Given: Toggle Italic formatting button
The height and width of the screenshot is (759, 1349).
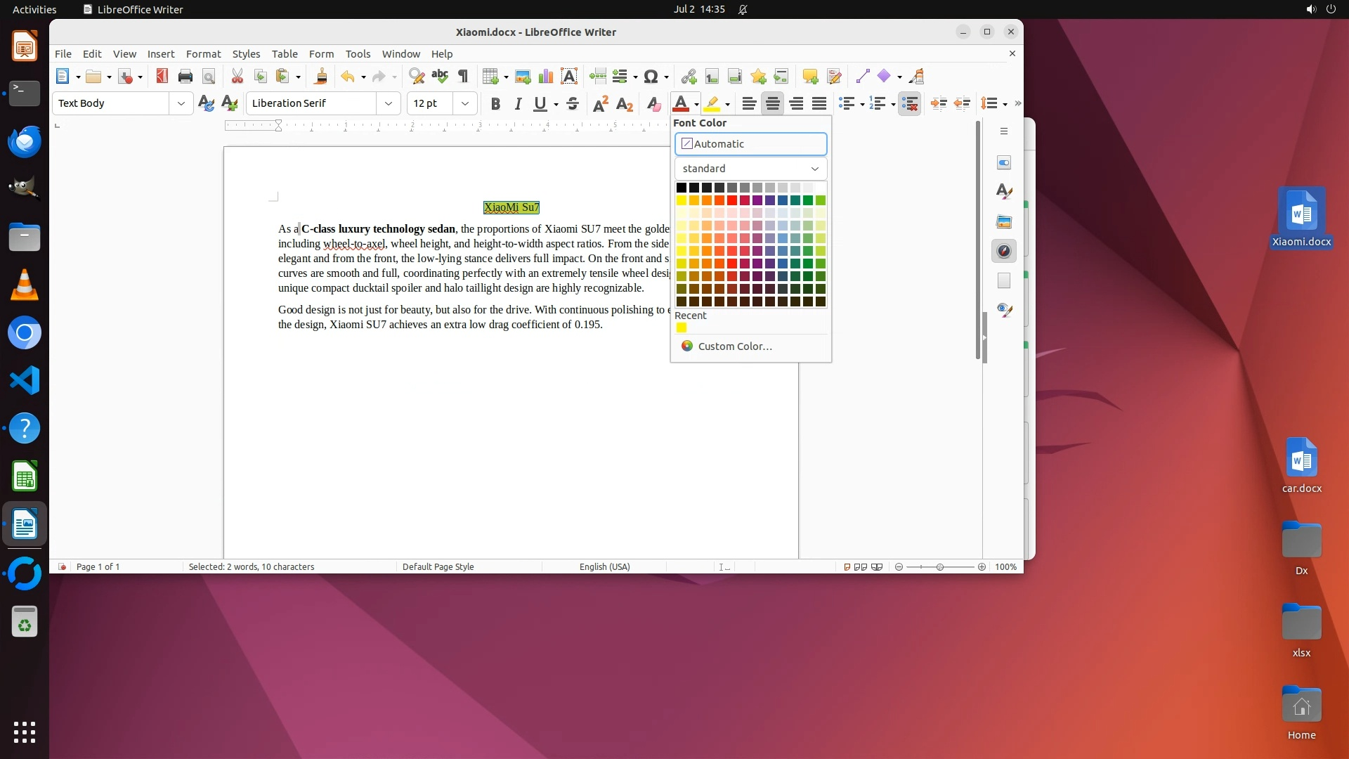Looking at the screenshot, I should [518, 104].
